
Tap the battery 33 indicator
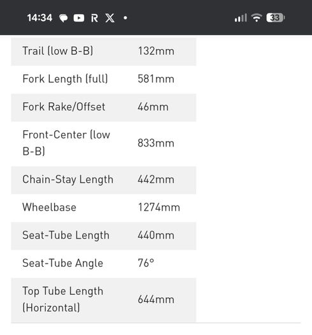[275, 18]
